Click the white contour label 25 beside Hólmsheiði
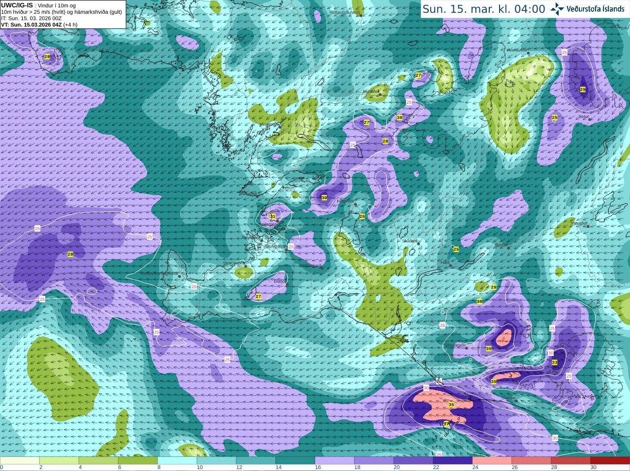The image size is (630, 471). tap(291, 247)
